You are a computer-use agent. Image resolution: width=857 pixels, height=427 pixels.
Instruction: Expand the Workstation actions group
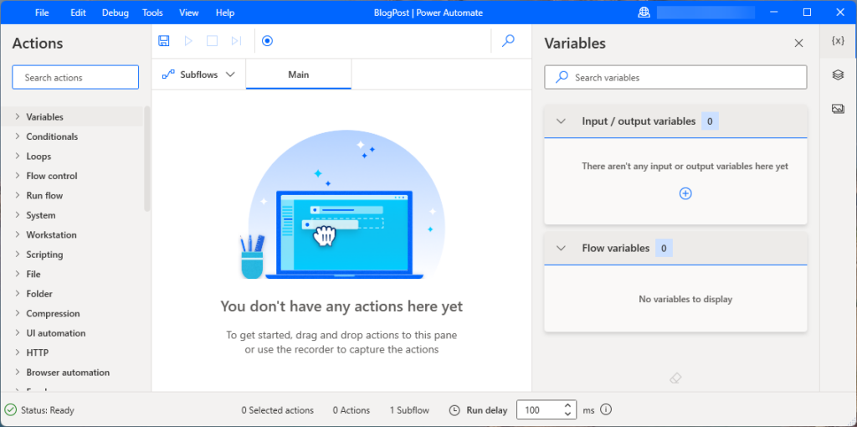[x=18, y=234]
